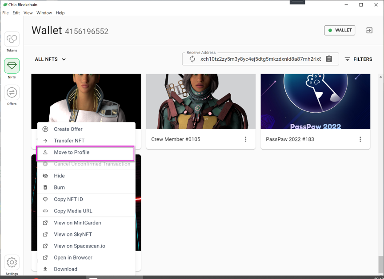Open Settings gear icon in sidebar
This screenshot has width=384, height=279.
coord(12,263)
